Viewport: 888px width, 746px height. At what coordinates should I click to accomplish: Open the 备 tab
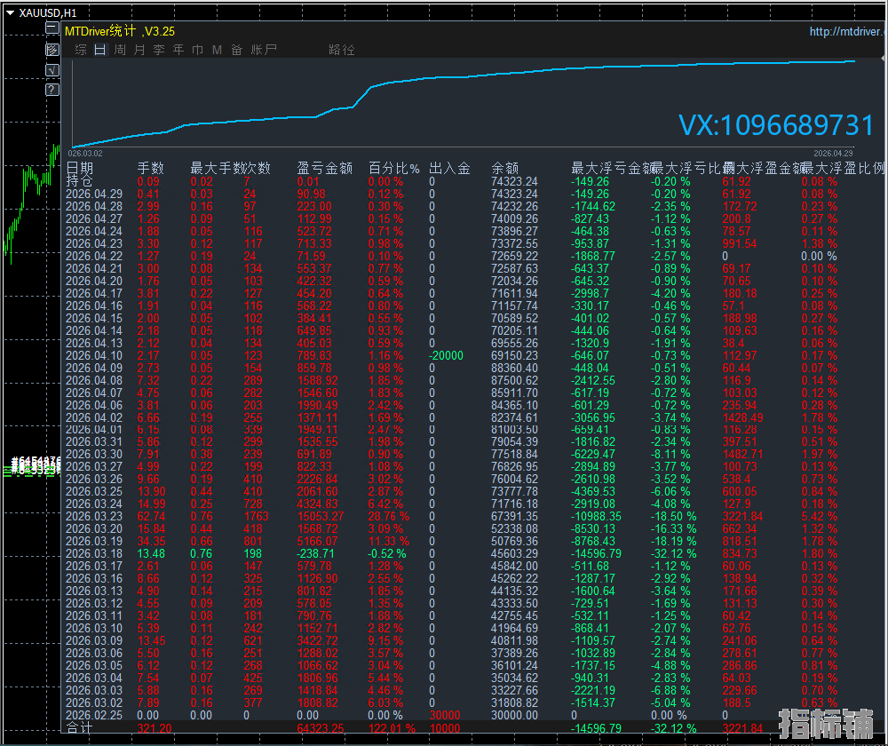coord(236,50)
